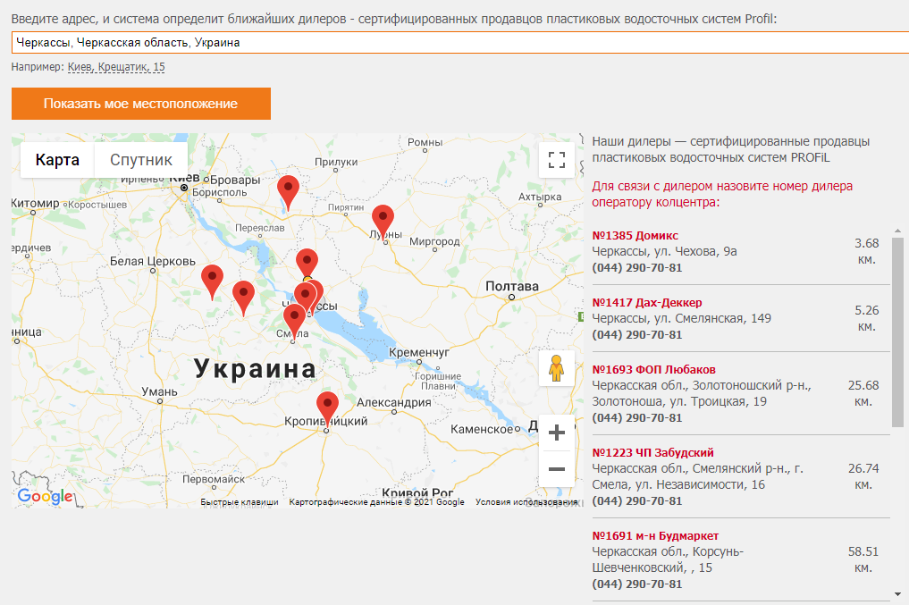Viewport: 909px width, 605px height.
Task: Open dealer №1385 Домикс
Action: coord(635,235)
